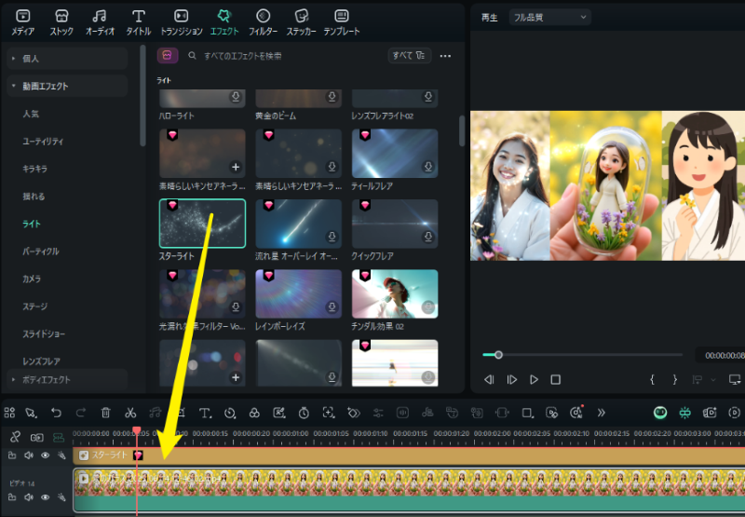Click the redo arrow icon
Viewport: 745px width, 517px height.
[x=81, y=413]
